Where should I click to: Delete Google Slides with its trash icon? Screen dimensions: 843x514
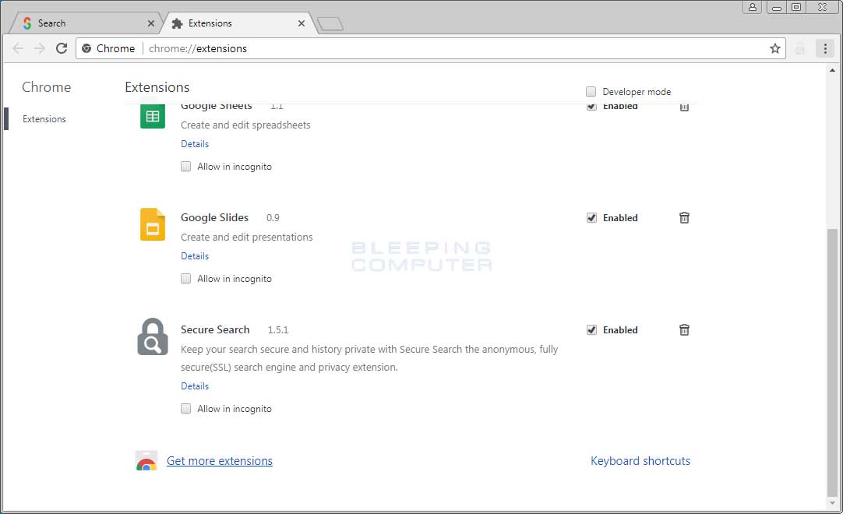tap(684, 218)
